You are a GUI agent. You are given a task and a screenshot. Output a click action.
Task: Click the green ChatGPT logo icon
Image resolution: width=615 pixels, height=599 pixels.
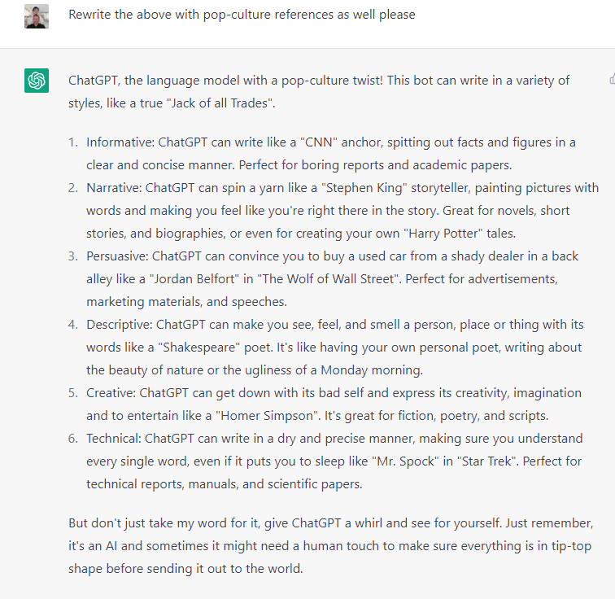pos(37,81)
